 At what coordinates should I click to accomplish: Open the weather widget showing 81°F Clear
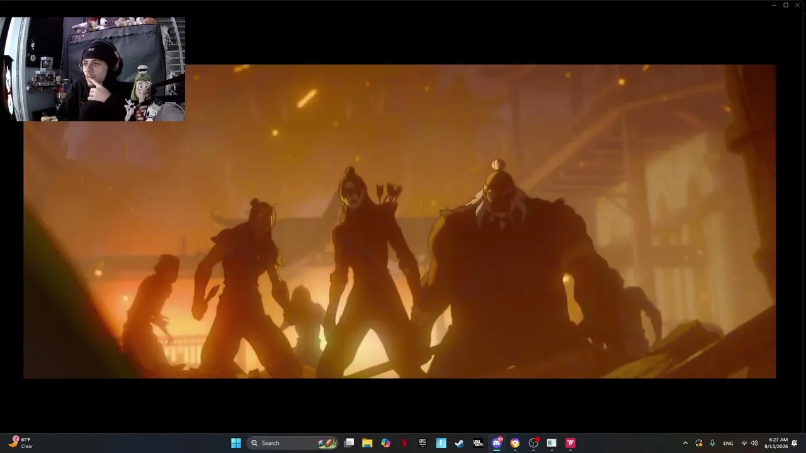coord(21,443)
